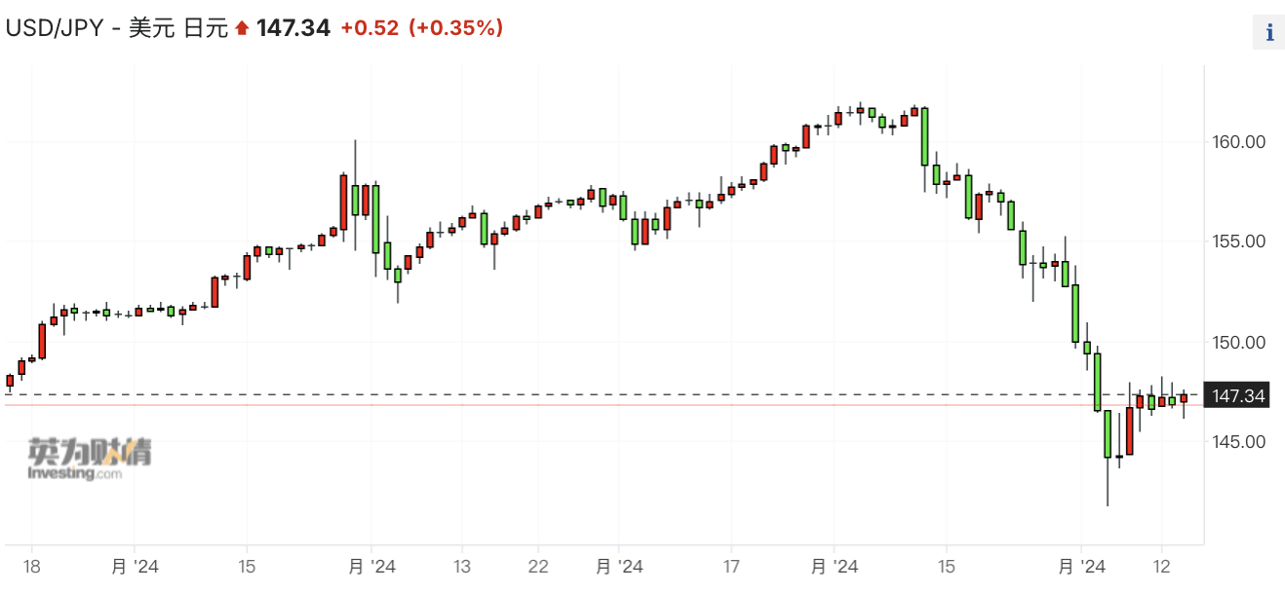
Task: Click date label 22 on time axis
Action: [x=538, y=567]
